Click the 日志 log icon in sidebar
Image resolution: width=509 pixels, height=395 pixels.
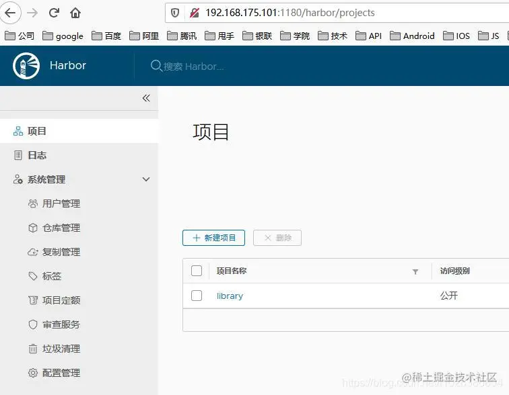click(18, 155)
